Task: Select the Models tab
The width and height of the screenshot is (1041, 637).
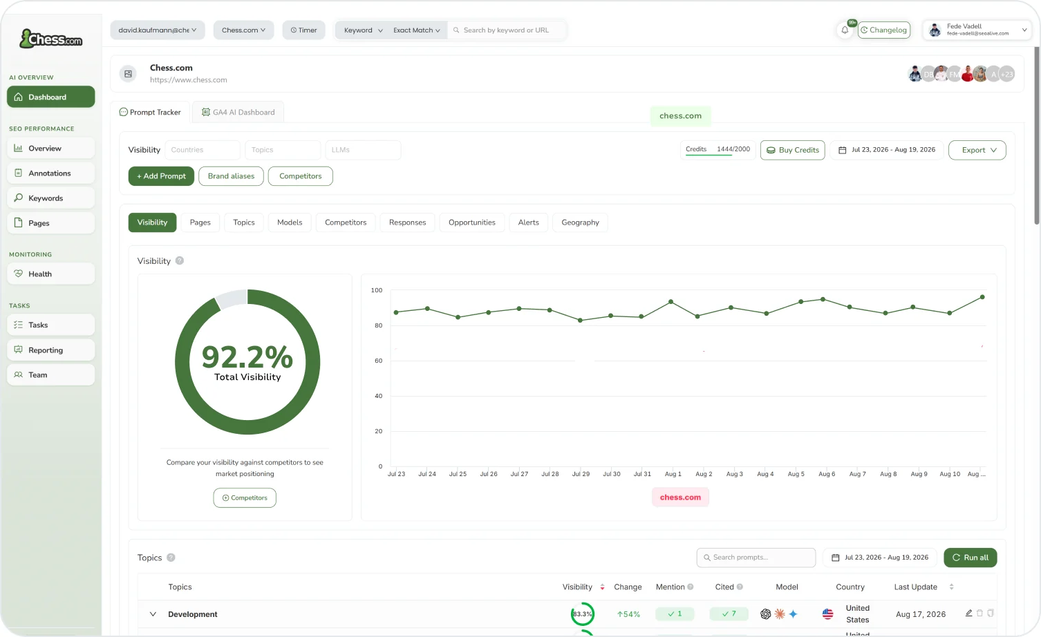Action: [x=290, y=222]
